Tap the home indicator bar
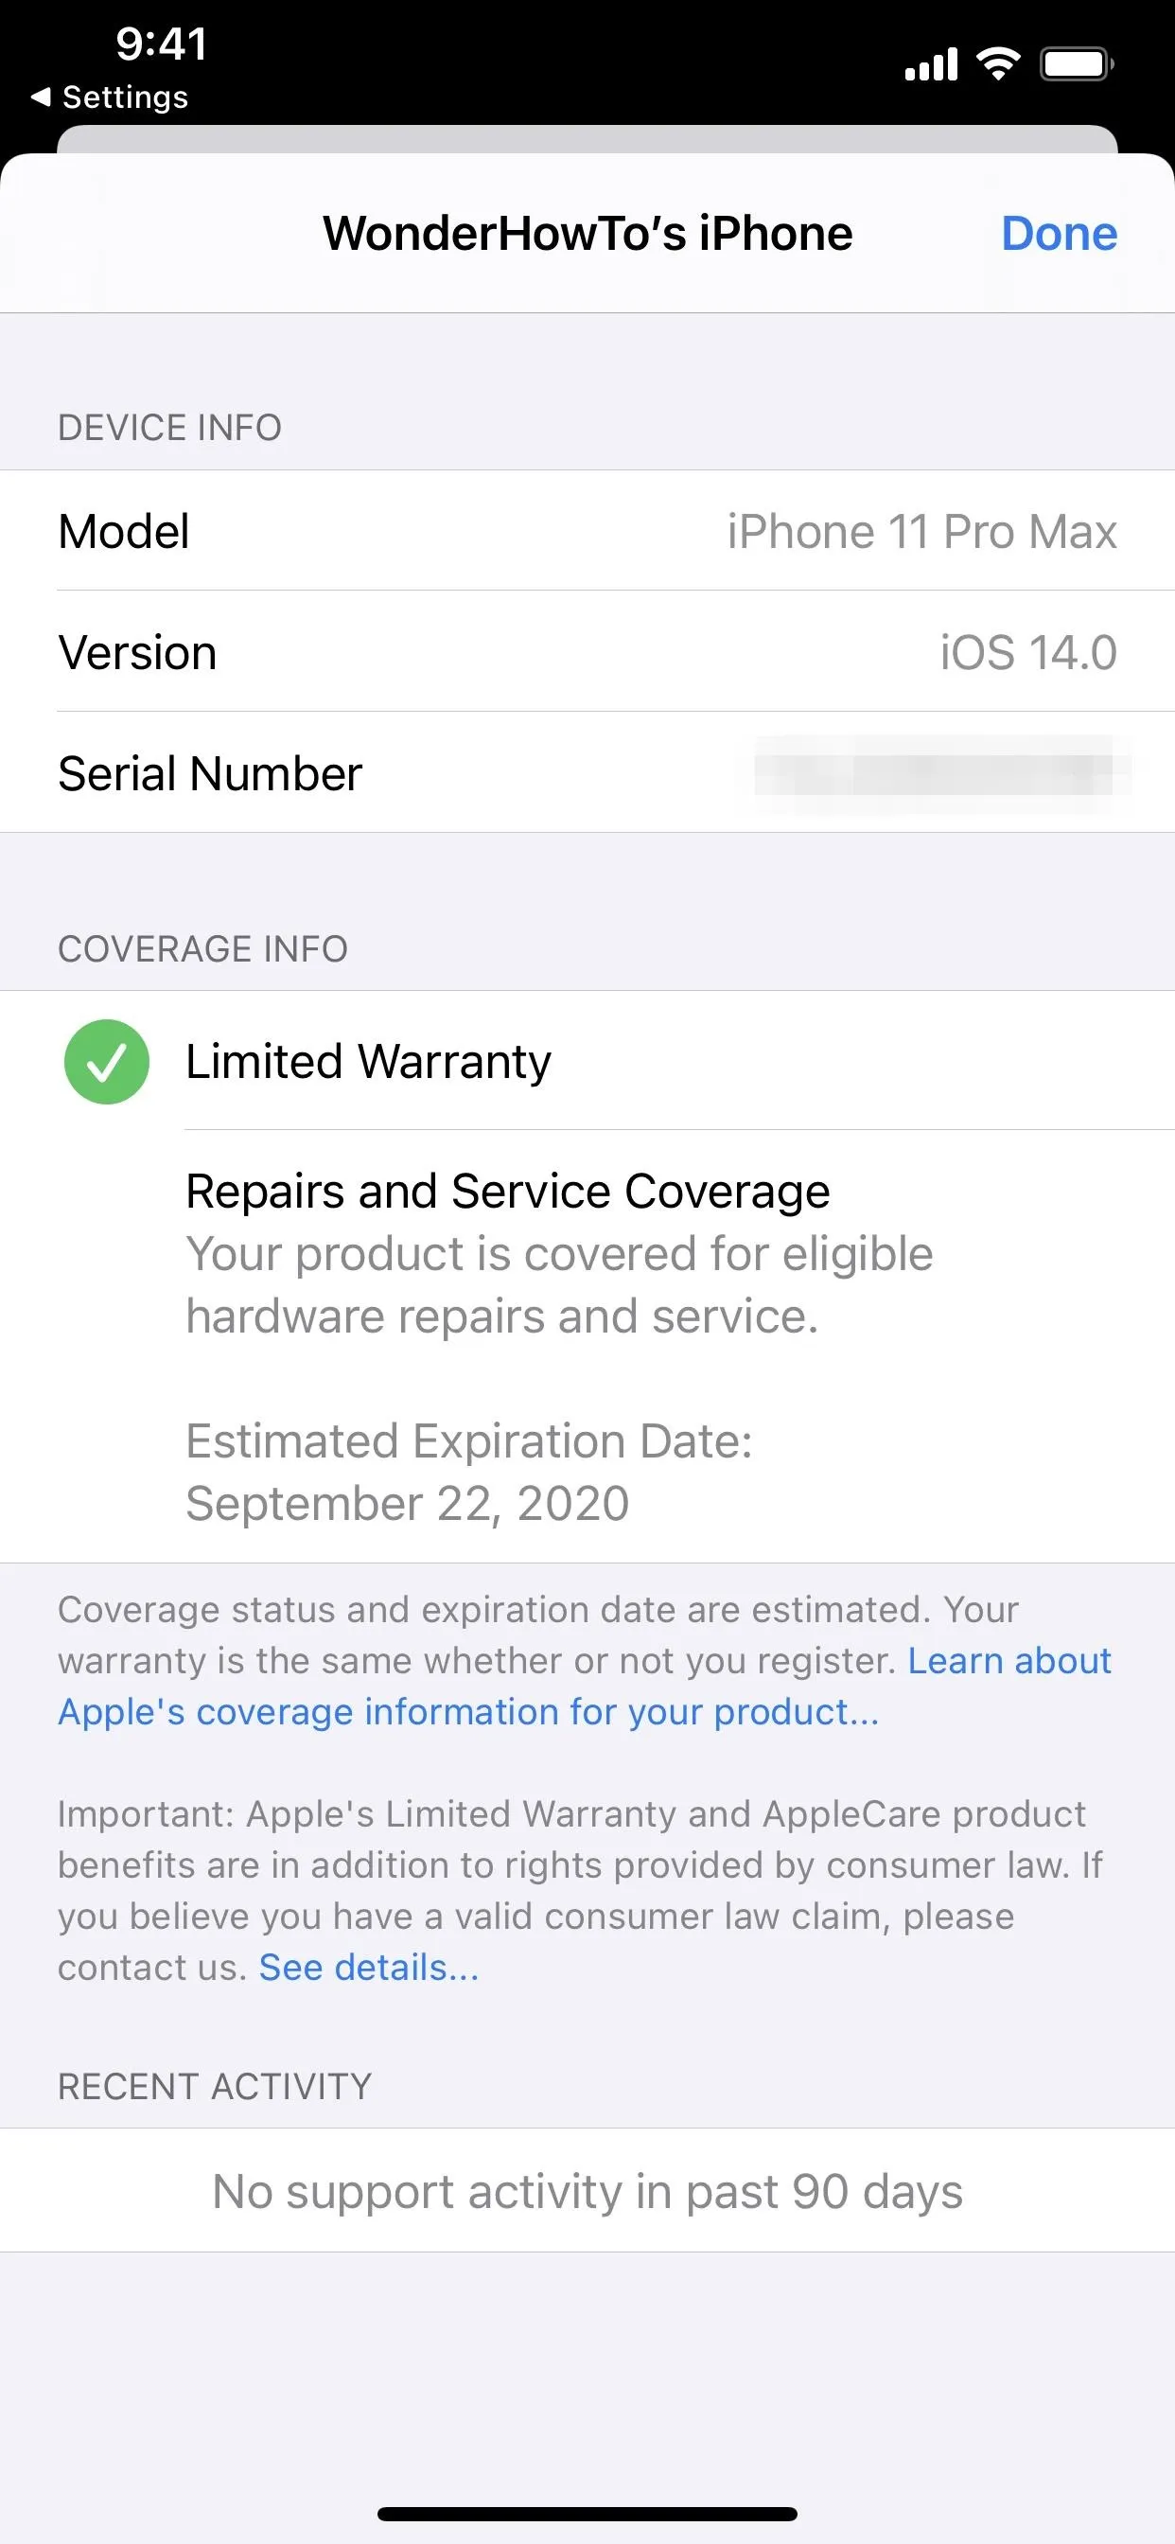 pyautogui.click(x=587, y=2514)
